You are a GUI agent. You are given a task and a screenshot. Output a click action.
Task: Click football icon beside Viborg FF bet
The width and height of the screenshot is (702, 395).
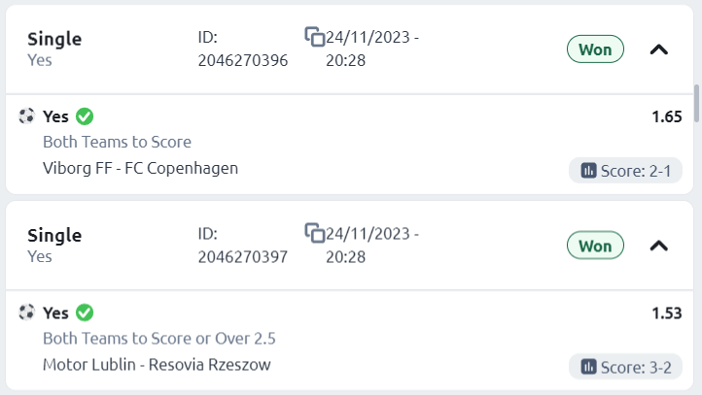coord(26,116)
